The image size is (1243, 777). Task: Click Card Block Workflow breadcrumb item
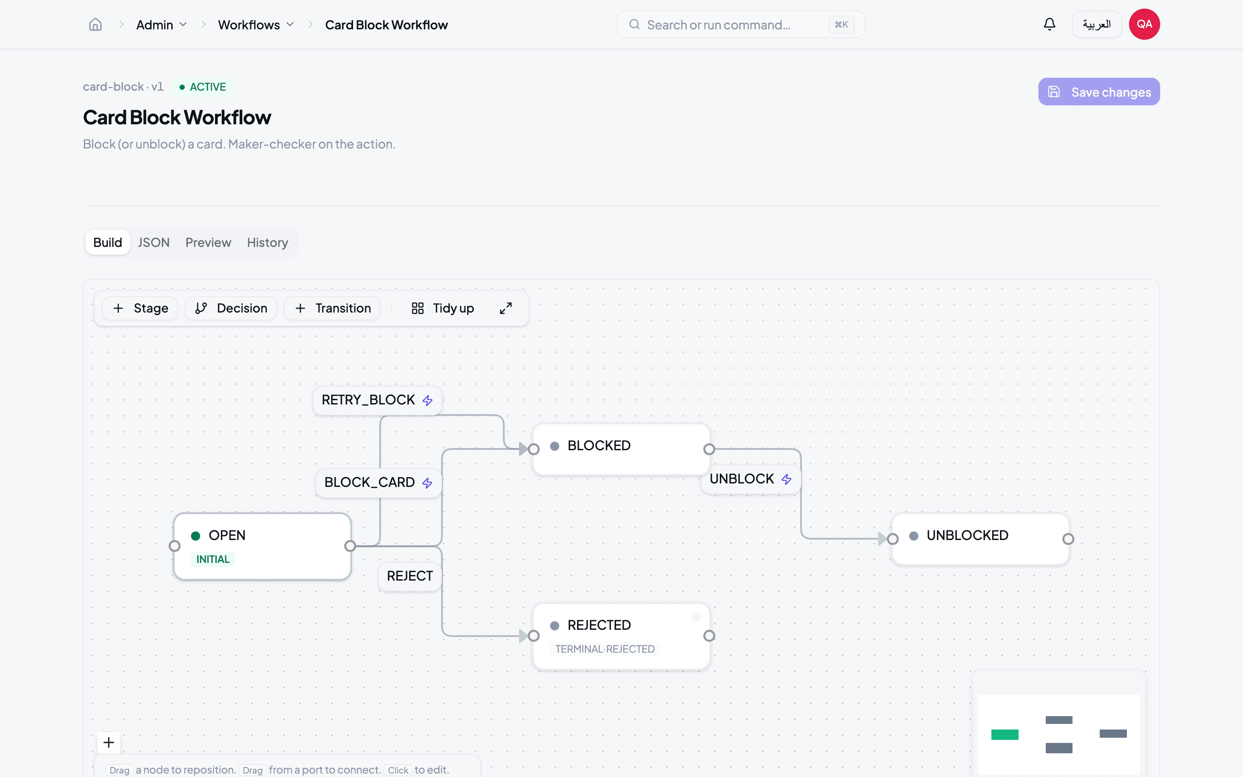386,25
